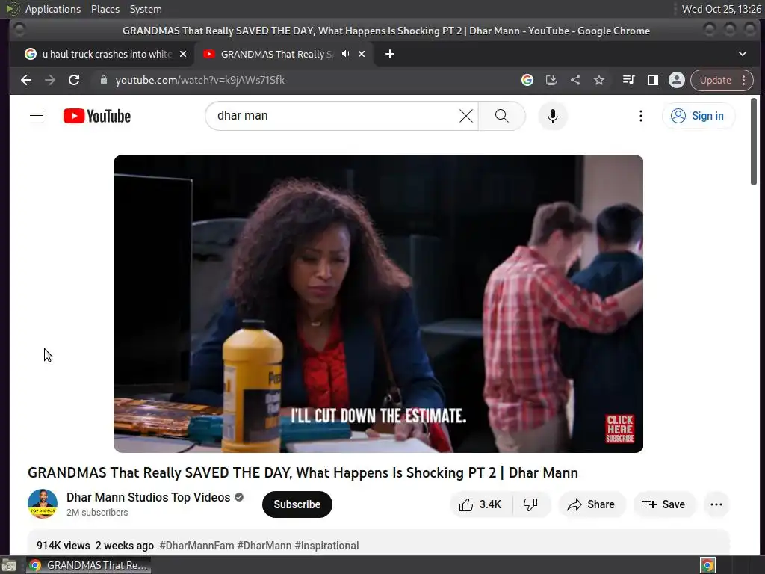The image size is (765, 574).
Task: Open YouTube settings three-dot menu
Action: tap(640, 116)
